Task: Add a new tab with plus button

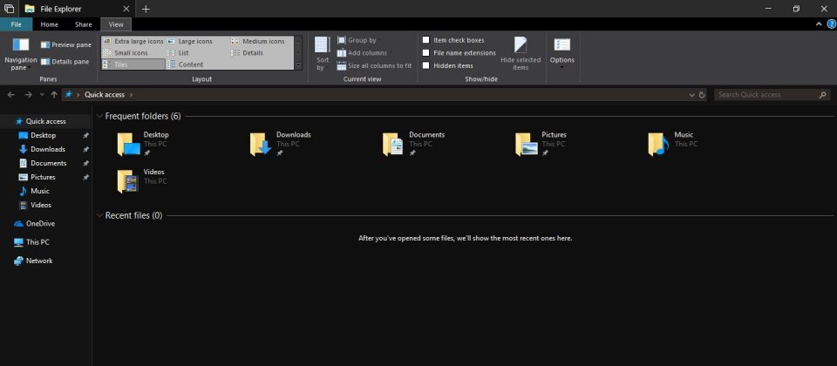Action: [x=146, y=9]
